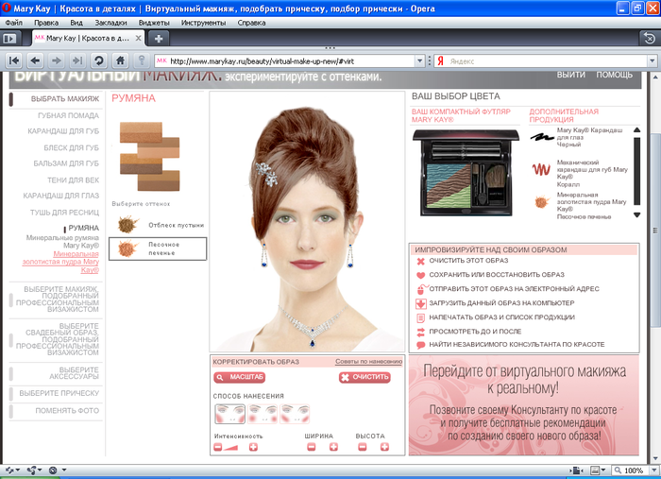Image resolution: width=661 pixels, height=479 pixels.
Task: Open the zoom 100% dropdown
Action: click(653, 470)
